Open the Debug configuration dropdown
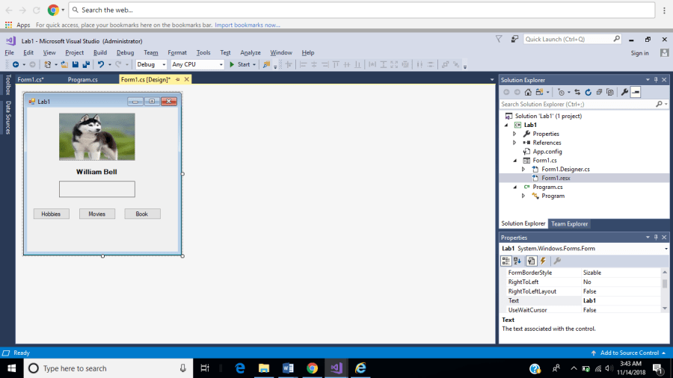The image size is (673, 378). coord(151,65)
